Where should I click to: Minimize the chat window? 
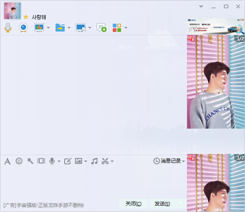(x=213, y=7)
